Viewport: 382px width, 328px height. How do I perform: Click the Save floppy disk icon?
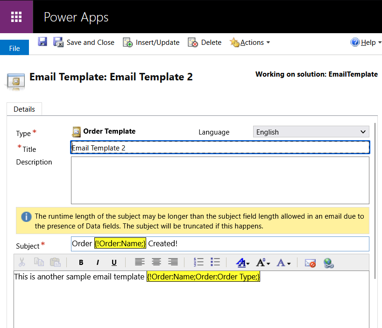(42, 42)
